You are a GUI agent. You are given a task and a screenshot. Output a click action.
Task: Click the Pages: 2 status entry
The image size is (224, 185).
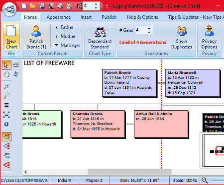(x=94, y=181)
